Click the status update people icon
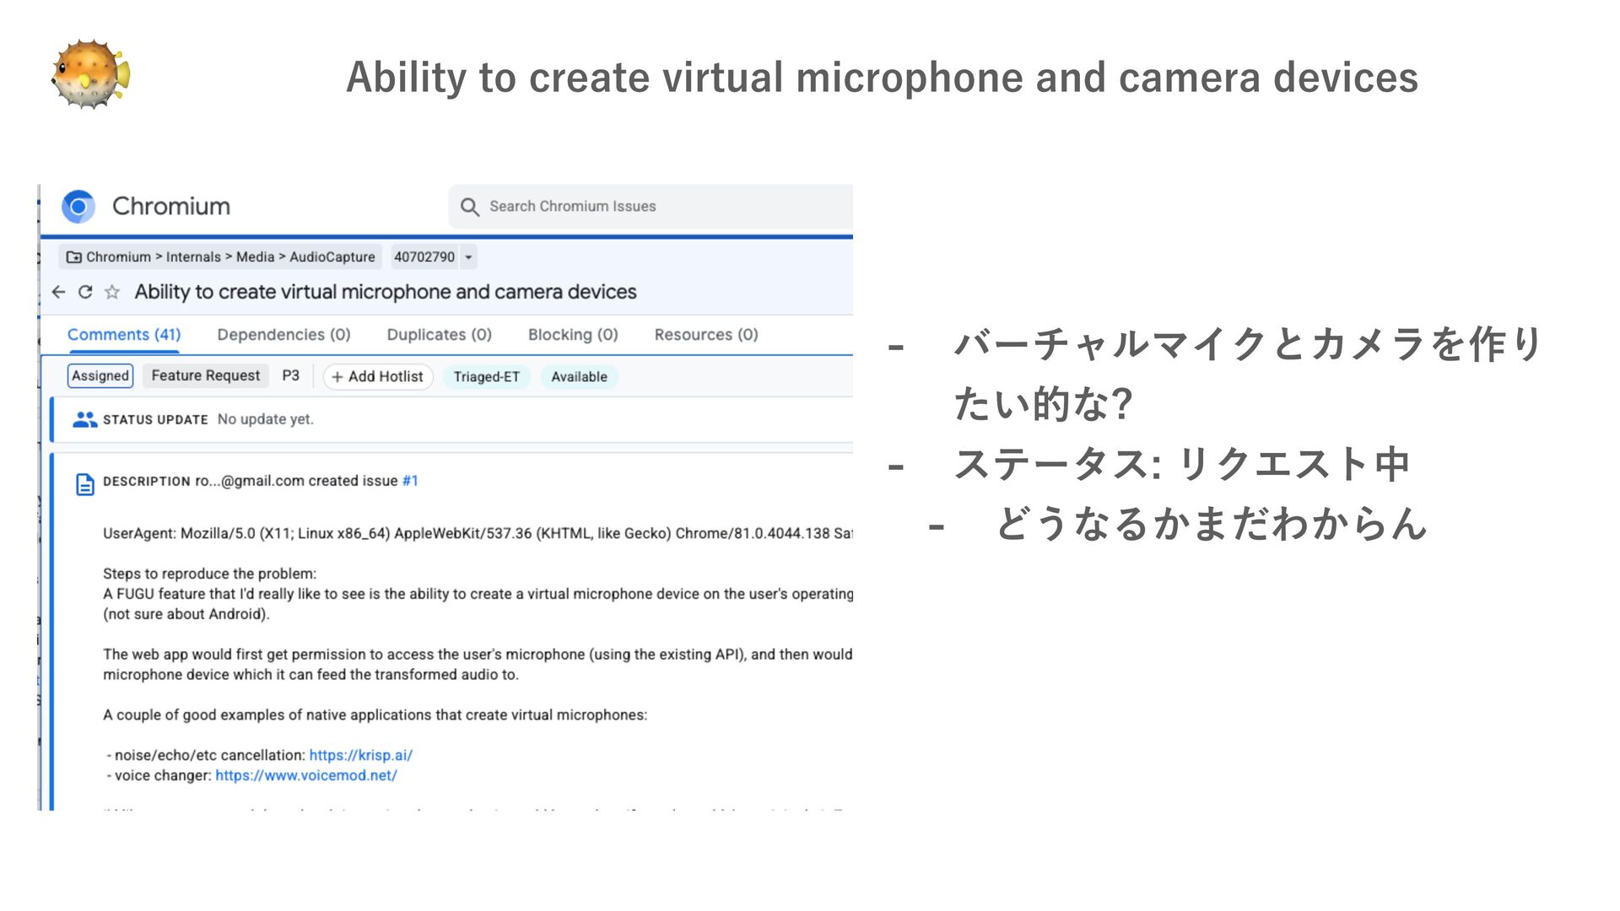 [84, 419]
